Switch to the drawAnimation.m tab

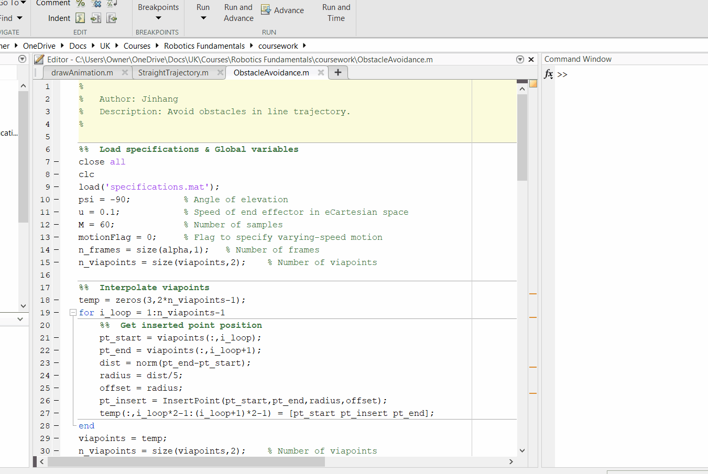pyautogui.click(x=82, y=72)
